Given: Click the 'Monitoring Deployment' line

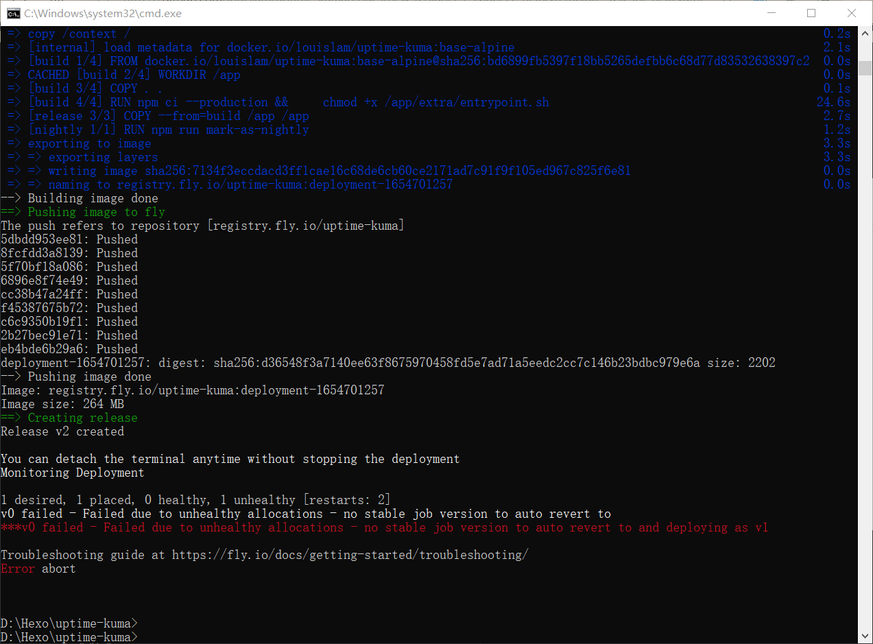Looking at the screenshot, I should [73, 473].
